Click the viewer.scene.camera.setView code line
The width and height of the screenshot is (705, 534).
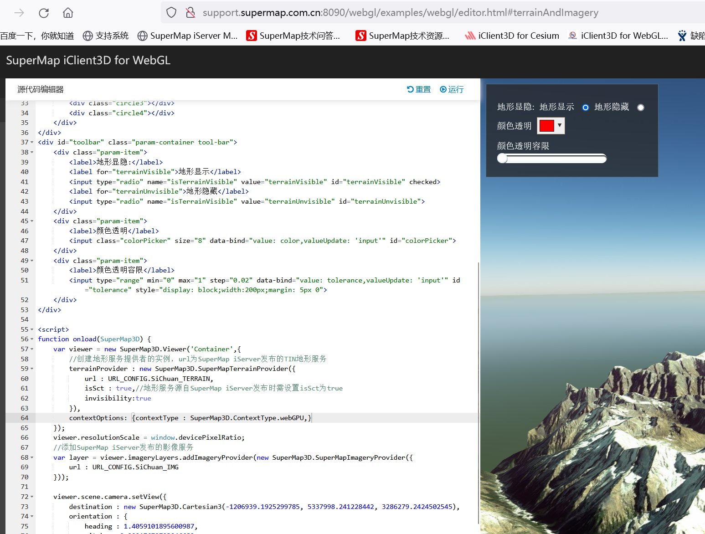pos(110,497)
